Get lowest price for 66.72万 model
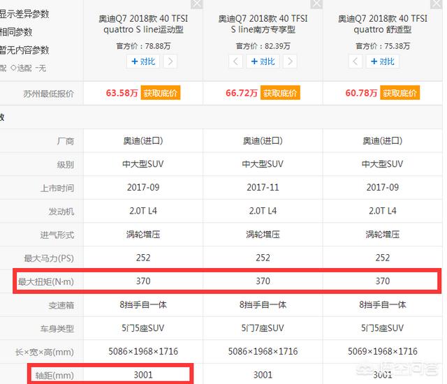Screen dimensions: 447x384 280,93
